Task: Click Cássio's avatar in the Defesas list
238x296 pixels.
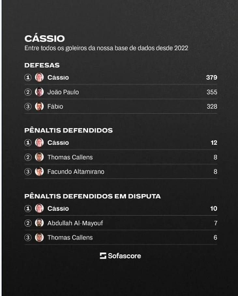Action: point(39,78)
